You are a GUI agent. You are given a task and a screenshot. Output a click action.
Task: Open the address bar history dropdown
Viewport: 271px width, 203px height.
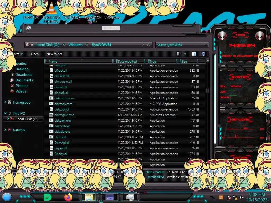[143, 45]
